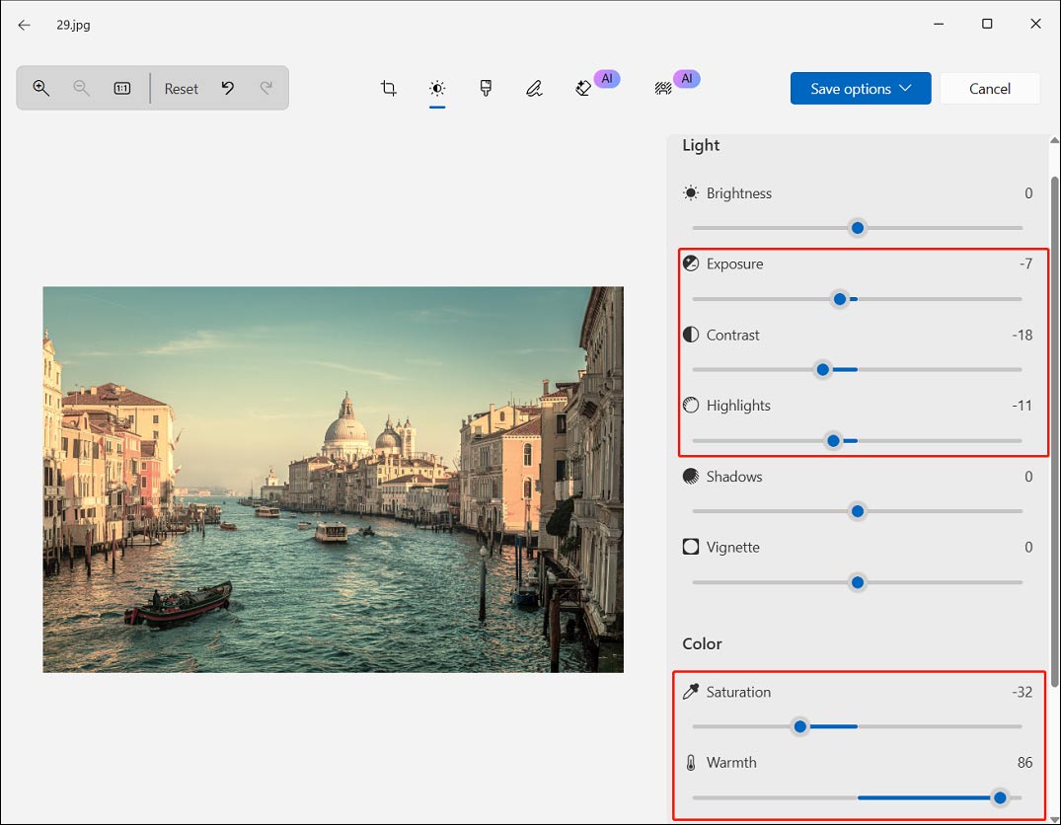Open the AI Background tool
This screenshot has width=1061, height=825.
(x=663, y=88)
